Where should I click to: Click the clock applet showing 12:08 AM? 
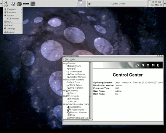[x=156, y=4]
